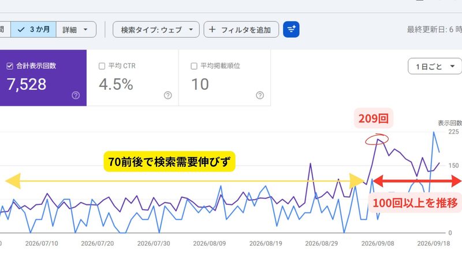Viewport: 462px width, 259px height.
Task: Click the checkmark icon in 3か月 tab
Action: [21, 30]
